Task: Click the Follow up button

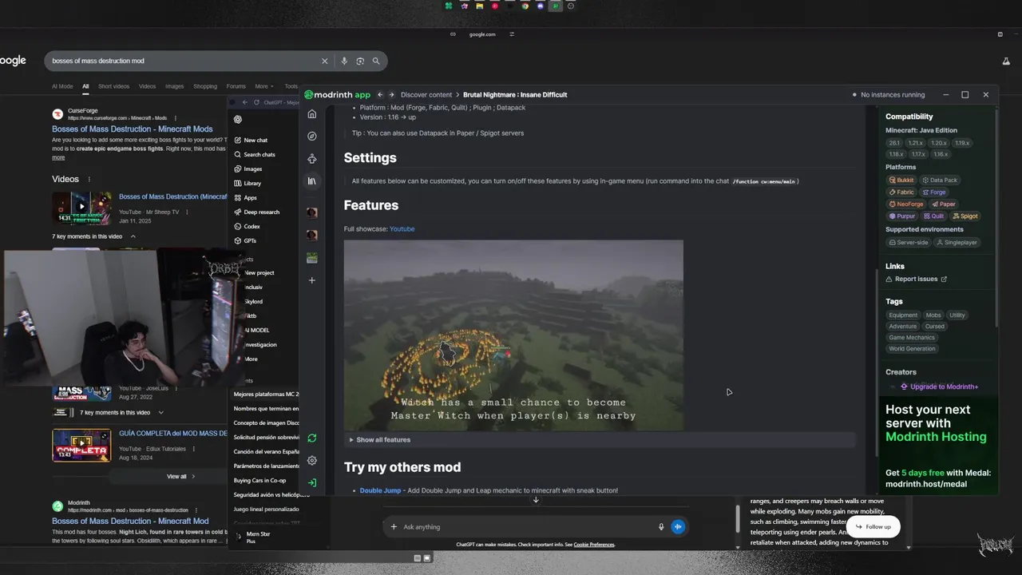Action: click(x=873, y=527)
